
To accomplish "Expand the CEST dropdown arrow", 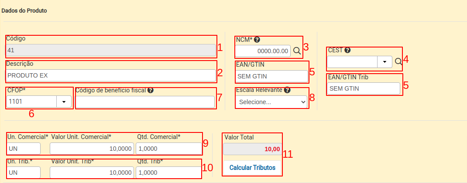I will point(385,61).
